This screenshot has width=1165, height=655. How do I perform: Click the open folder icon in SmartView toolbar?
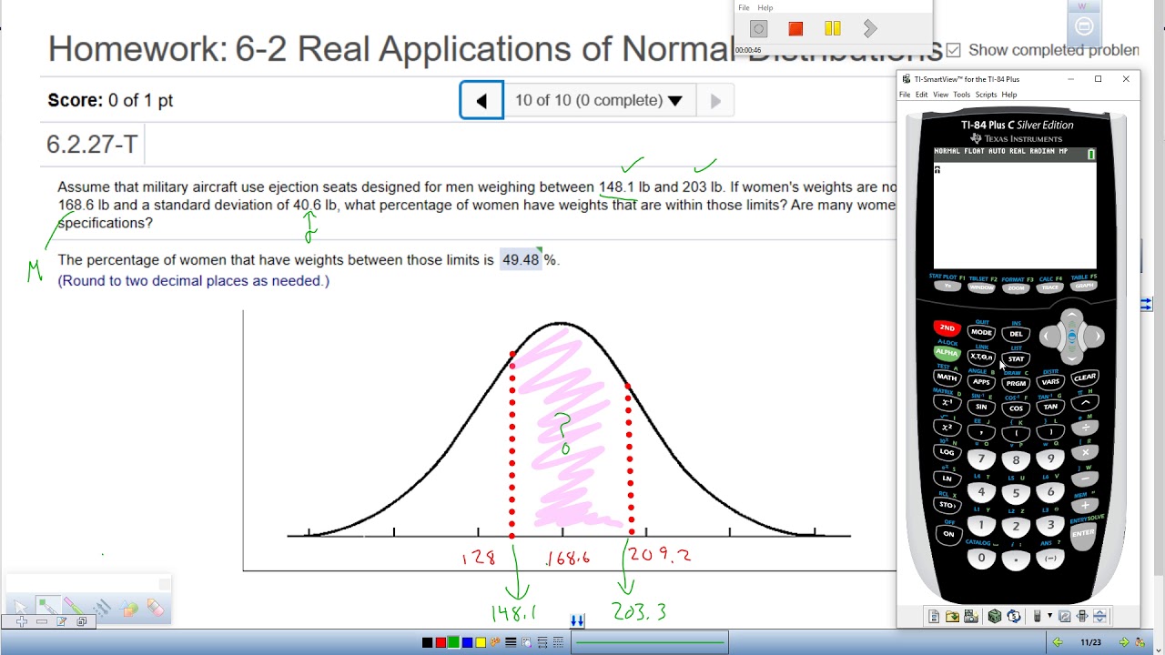952,616
